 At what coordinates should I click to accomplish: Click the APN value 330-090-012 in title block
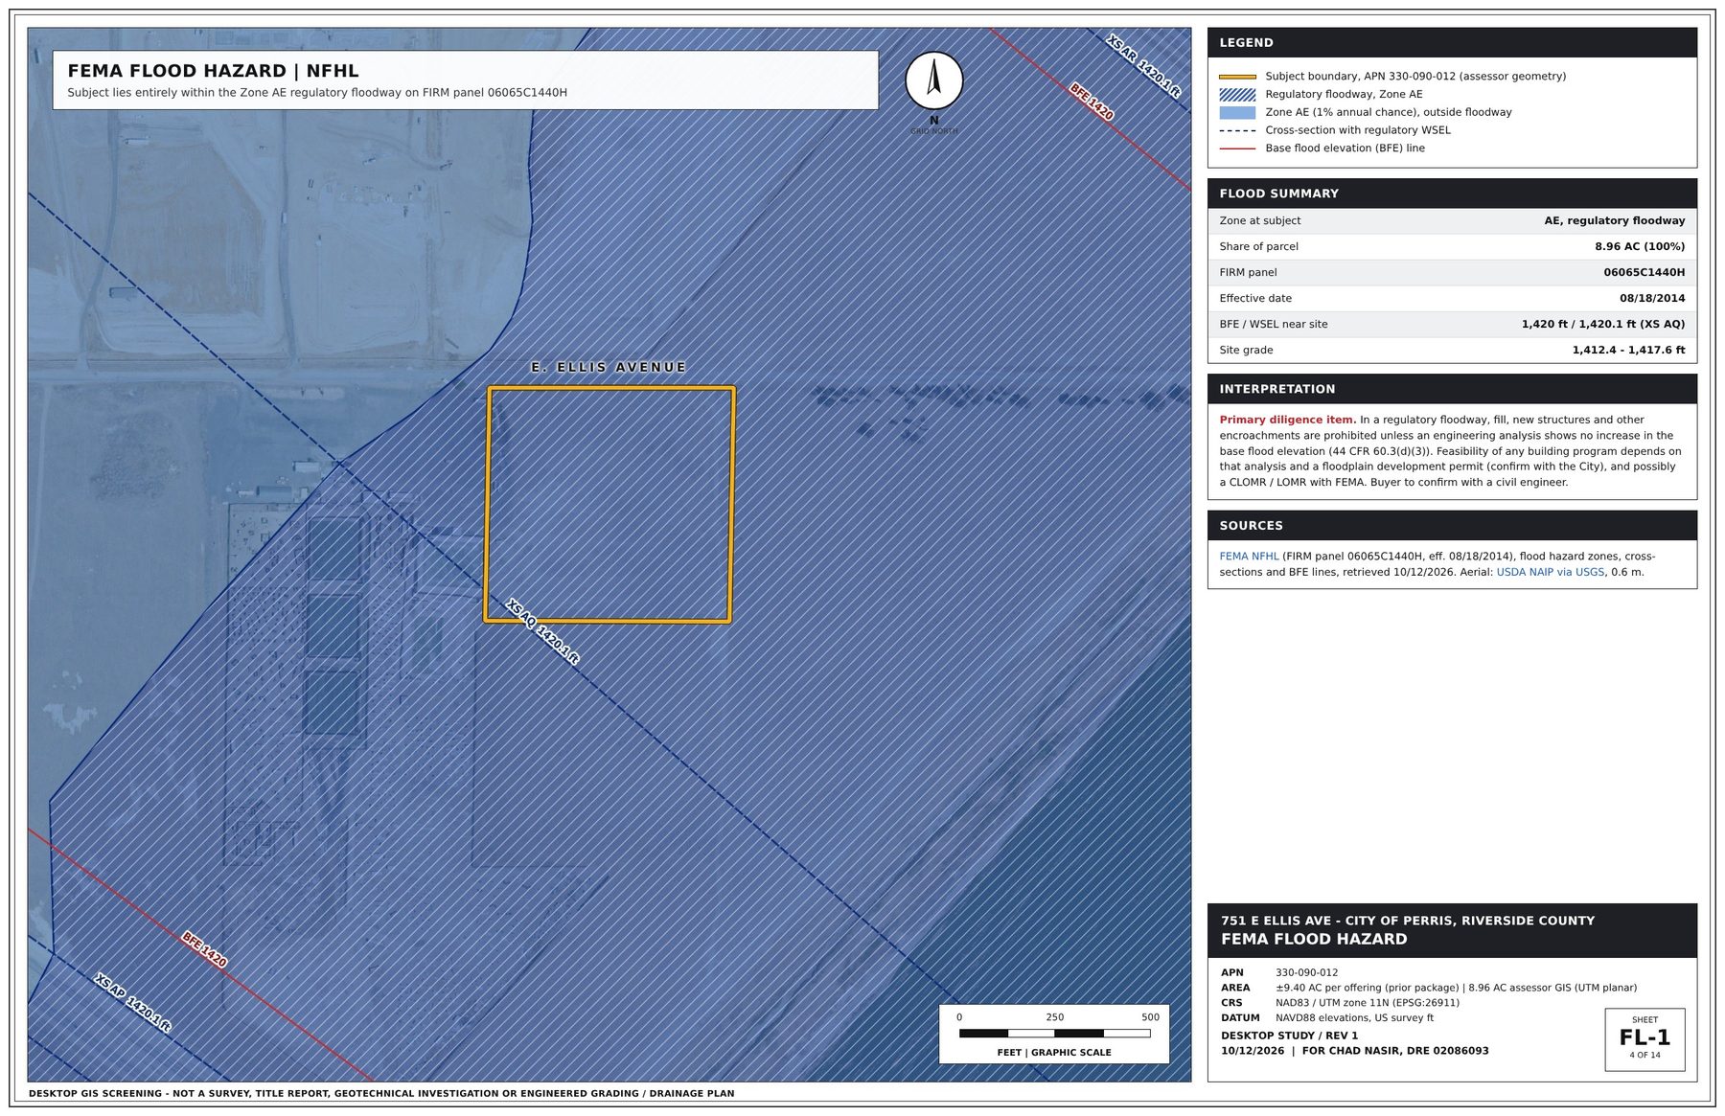click(1306, 972)
